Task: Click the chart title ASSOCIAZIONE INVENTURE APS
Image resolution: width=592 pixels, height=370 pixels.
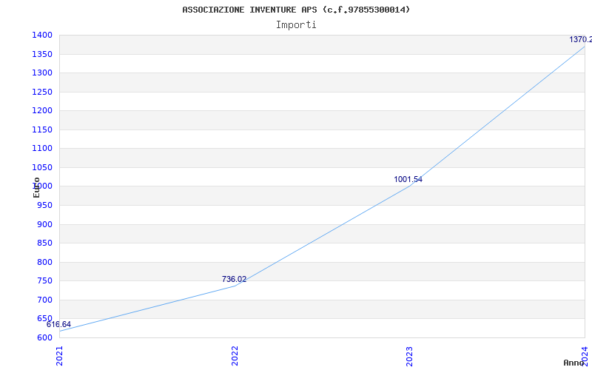Action: click(296, 10)
